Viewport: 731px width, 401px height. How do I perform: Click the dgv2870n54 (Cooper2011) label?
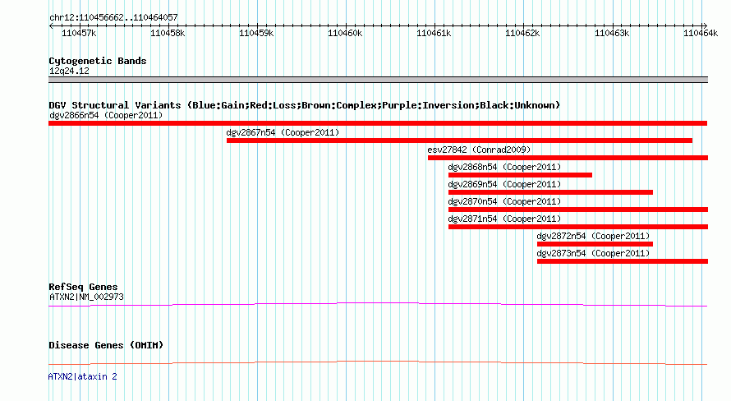click(x=504, y=201)
